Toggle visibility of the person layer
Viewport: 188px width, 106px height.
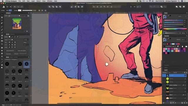coord(185,88)
